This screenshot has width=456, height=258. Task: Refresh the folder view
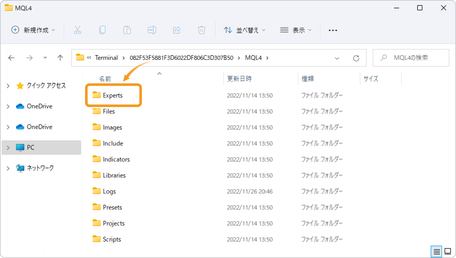tap(356, 58)
